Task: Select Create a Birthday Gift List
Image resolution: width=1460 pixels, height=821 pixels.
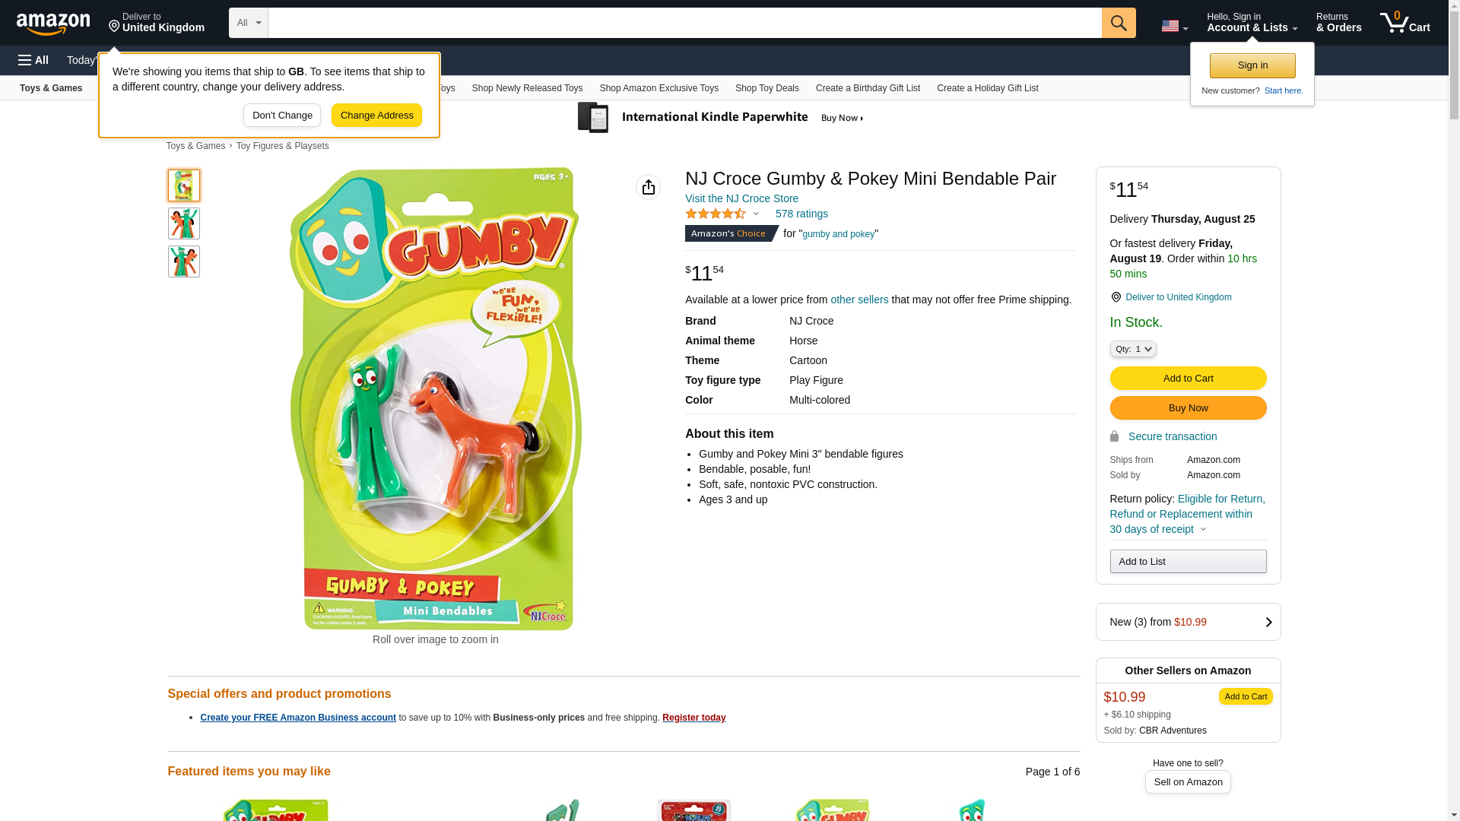Action: [868, 88]
